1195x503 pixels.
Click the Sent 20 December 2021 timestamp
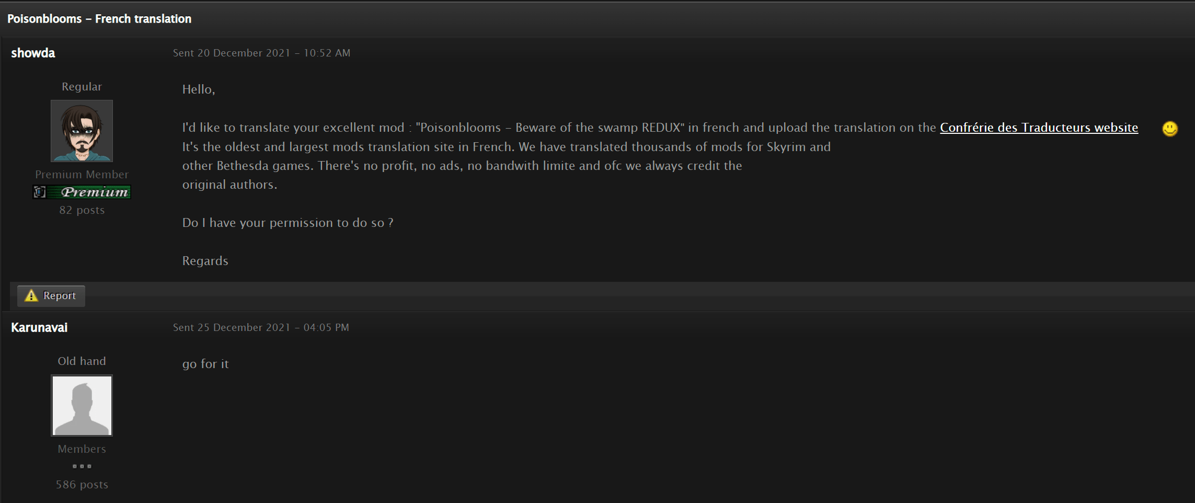[261, 53]
